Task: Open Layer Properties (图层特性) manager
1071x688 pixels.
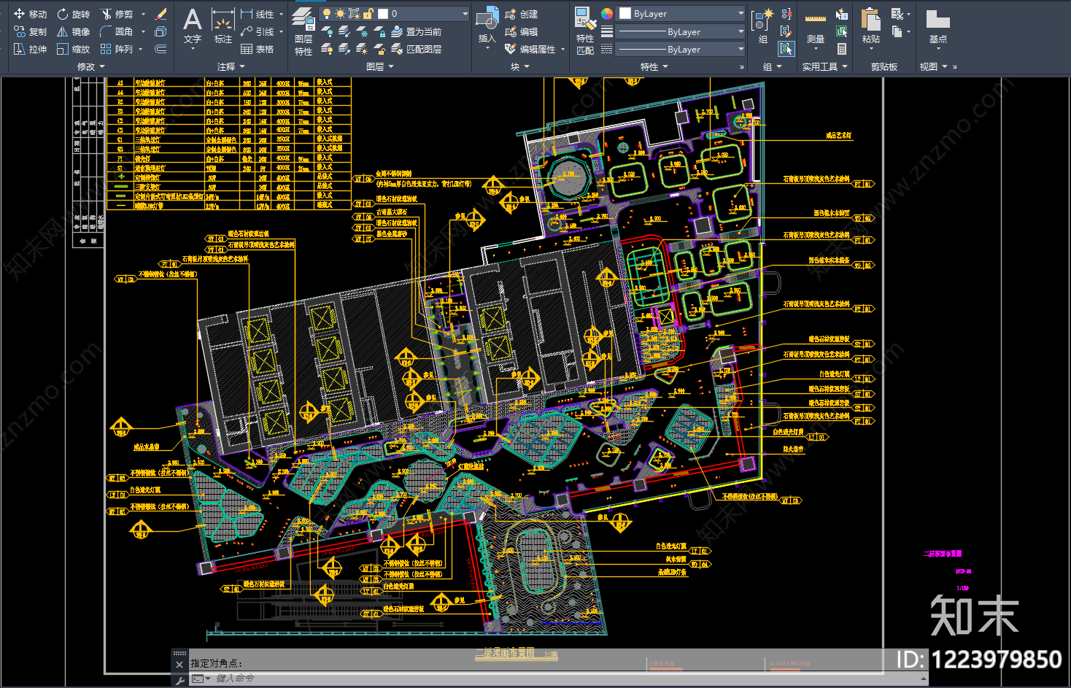Action: pyautogui.click(x=303, y=32)
